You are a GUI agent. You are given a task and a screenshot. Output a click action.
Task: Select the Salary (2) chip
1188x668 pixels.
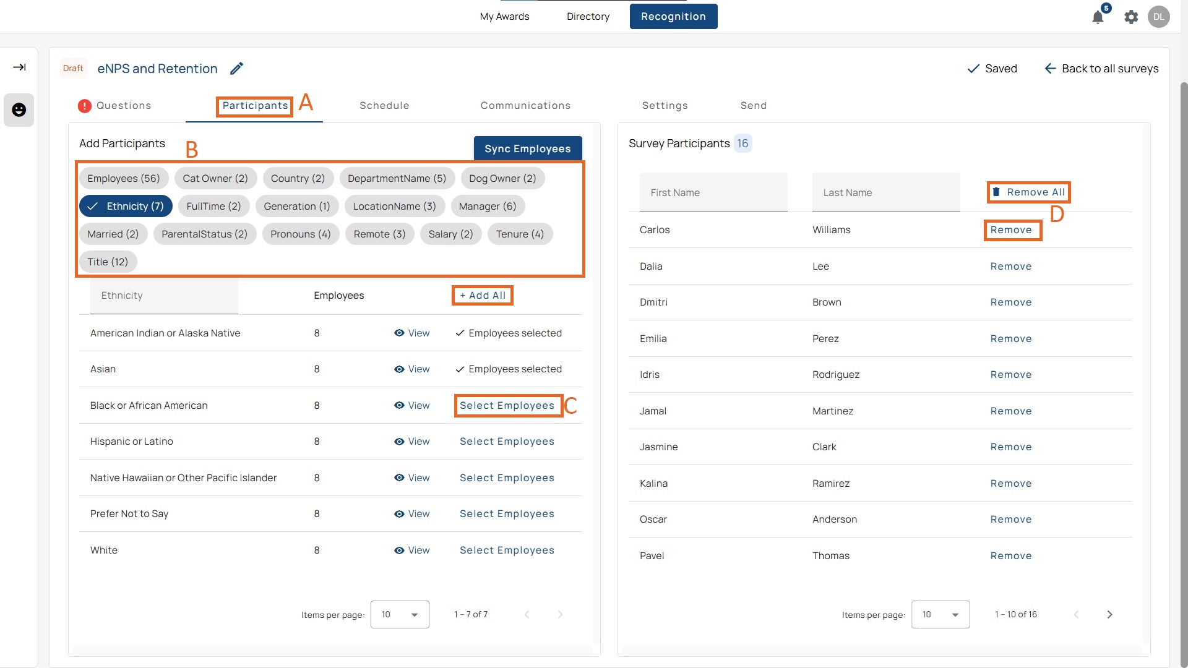pos(450,234)
